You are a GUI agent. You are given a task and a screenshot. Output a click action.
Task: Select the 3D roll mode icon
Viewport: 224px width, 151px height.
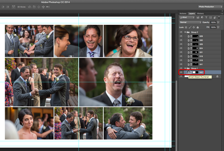tap(34, 7)
